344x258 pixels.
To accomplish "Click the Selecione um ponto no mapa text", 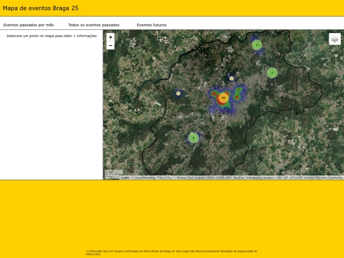I will pyautogui.click(x=52, y=36).
